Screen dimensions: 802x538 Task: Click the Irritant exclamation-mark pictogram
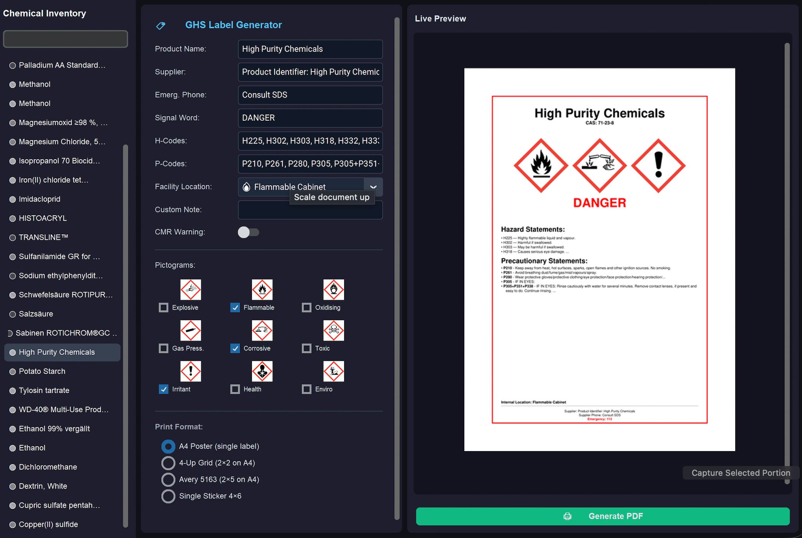[x=190, y=371]
